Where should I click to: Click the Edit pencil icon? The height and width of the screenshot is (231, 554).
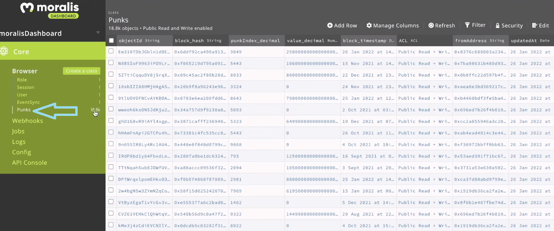(x=535, y=25)
